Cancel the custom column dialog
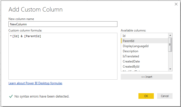The width and height of the screenshot is (181, 107). (x=165, y=96)
